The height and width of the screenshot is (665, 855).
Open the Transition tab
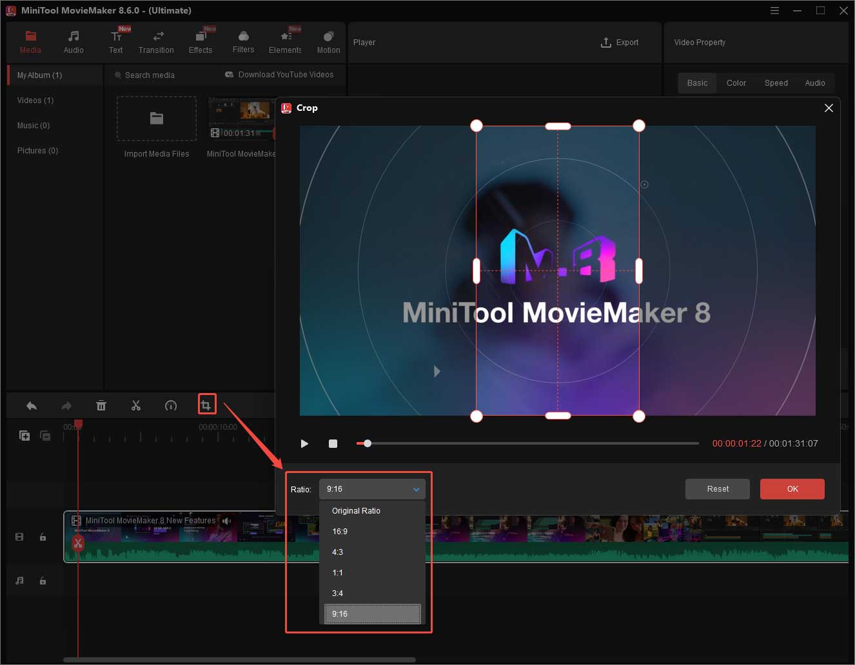pos(156,42)
